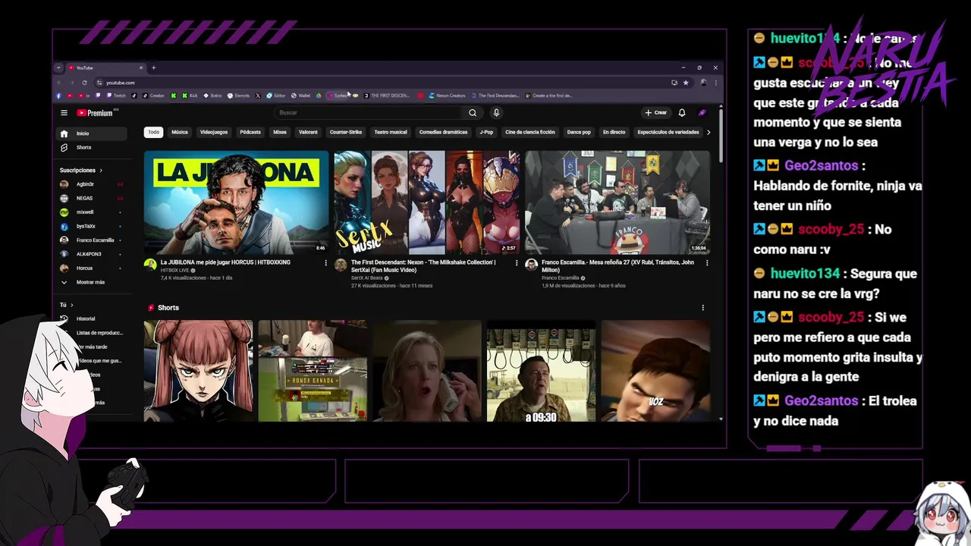Select the J-Pop filter chip
The height and width of the screenshot is (546, 971).
click(x=486, y=132)
